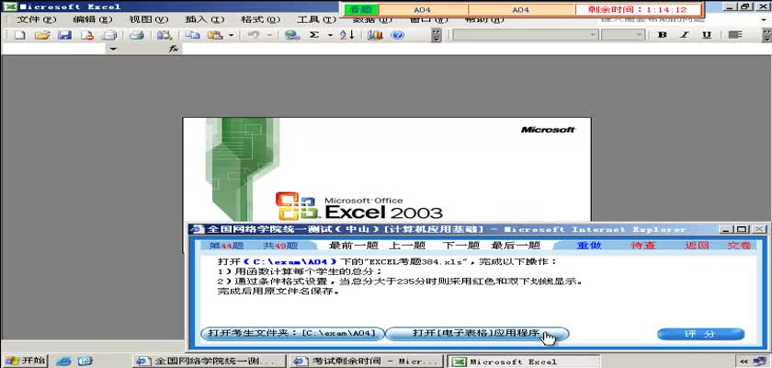Open the 文件(F) menu
Screen dimensions: 772x368
(37, 19)
